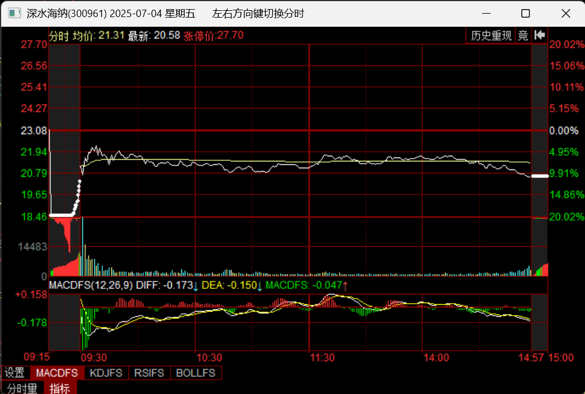Switch to the RSIFS indicator tab
585x394 pixels.
pyautogui.click(x=150, y=373)
